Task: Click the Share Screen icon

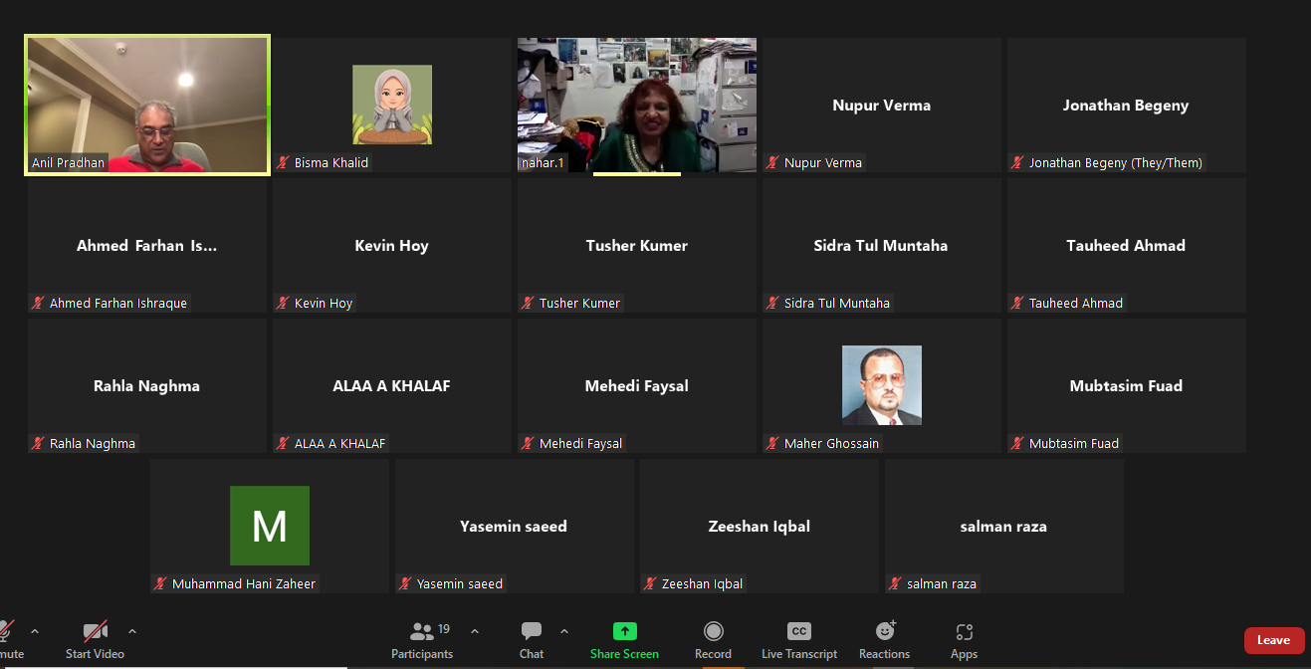Action: 624,631
